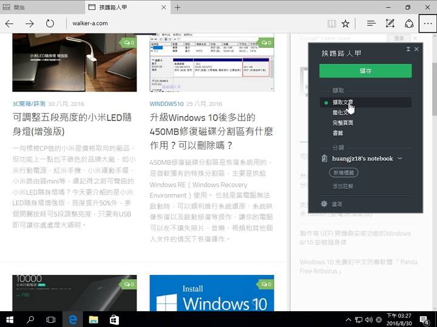Open a new tab with plus button

coord(177,7)
